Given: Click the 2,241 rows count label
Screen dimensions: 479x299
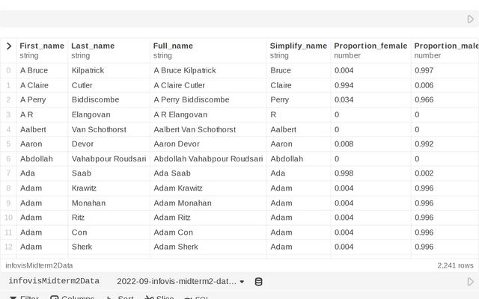Looking at the screenshot, I should (455, 265).
